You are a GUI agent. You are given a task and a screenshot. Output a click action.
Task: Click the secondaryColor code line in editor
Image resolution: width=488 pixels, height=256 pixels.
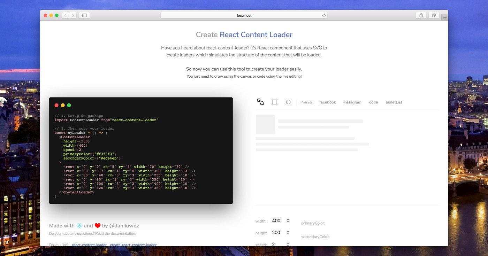[x=92, y=158]
